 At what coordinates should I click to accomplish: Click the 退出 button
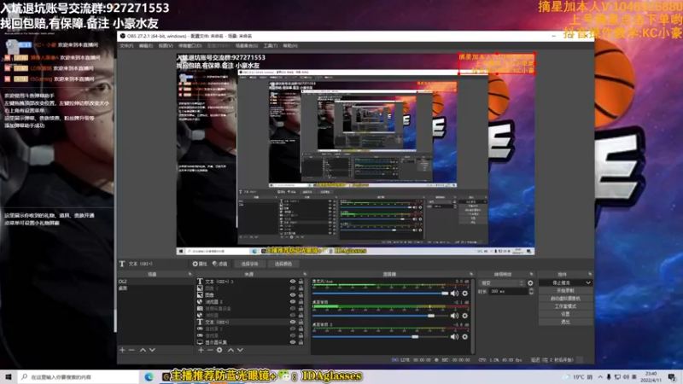pos(565,322)
